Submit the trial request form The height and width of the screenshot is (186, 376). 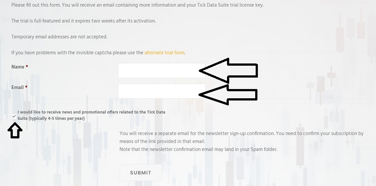click(x=141, y=173)
